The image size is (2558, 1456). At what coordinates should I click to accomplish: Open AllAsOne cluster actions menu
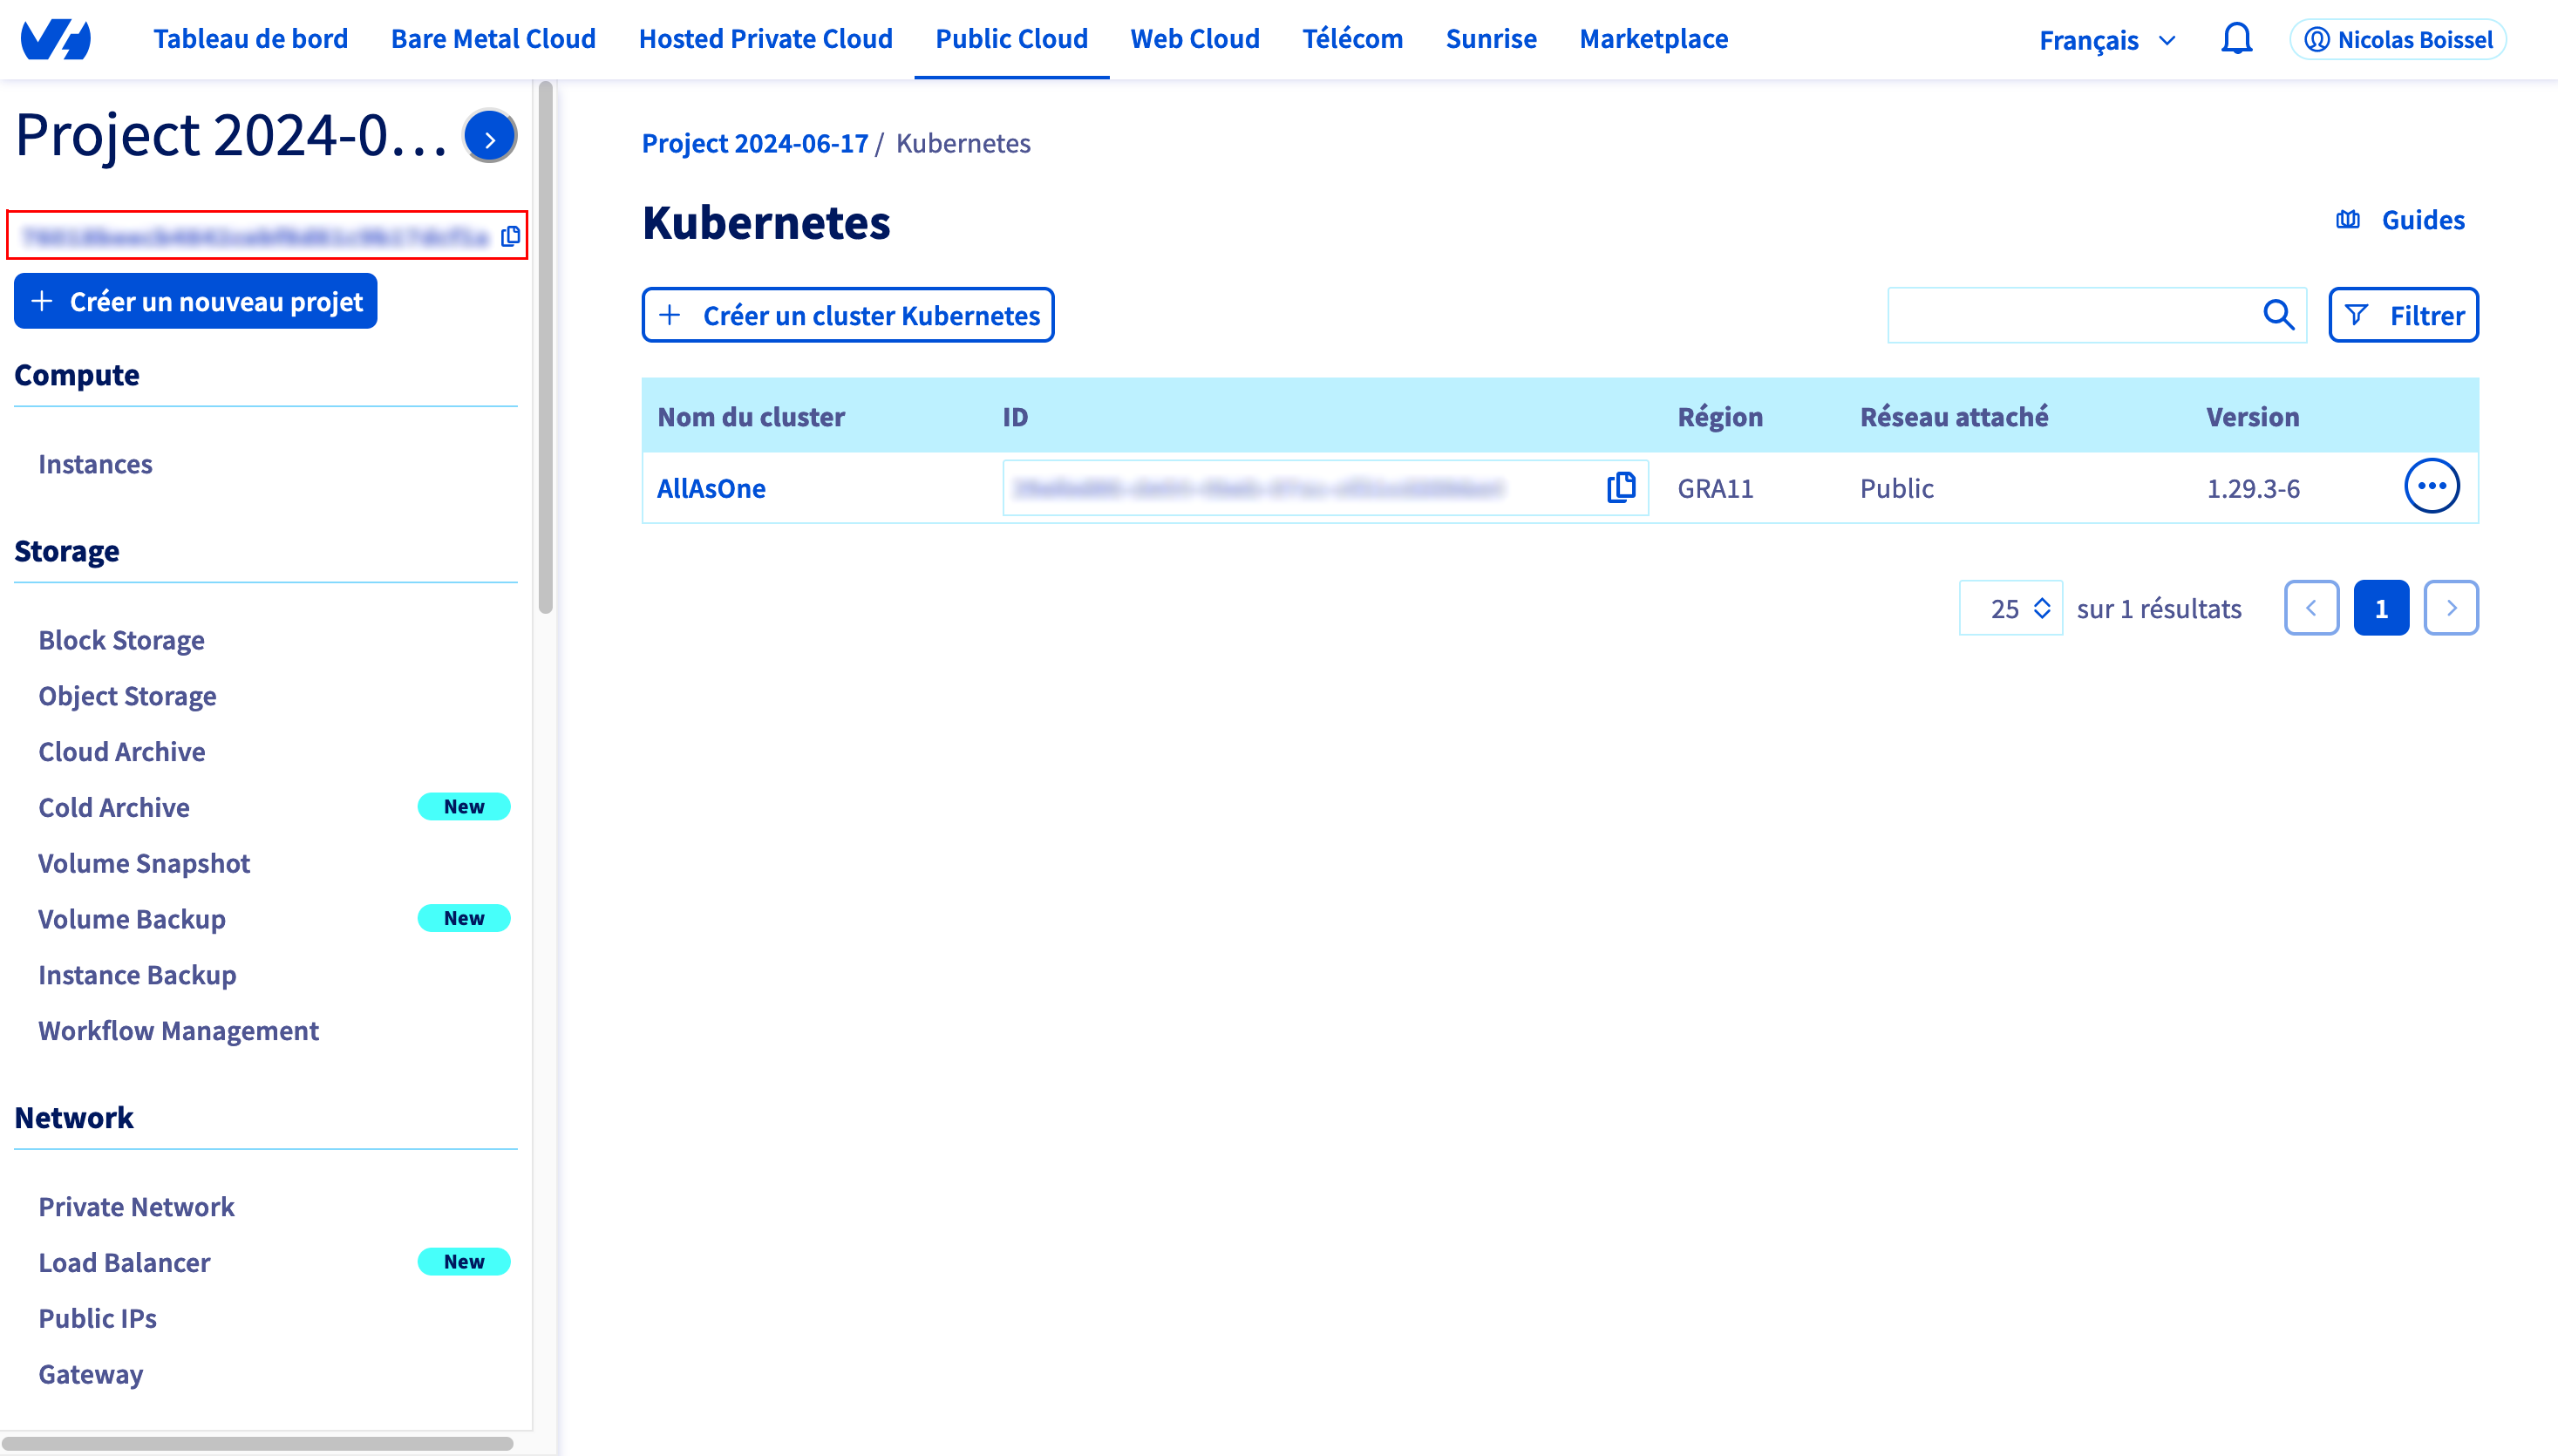coord(2431,487)
